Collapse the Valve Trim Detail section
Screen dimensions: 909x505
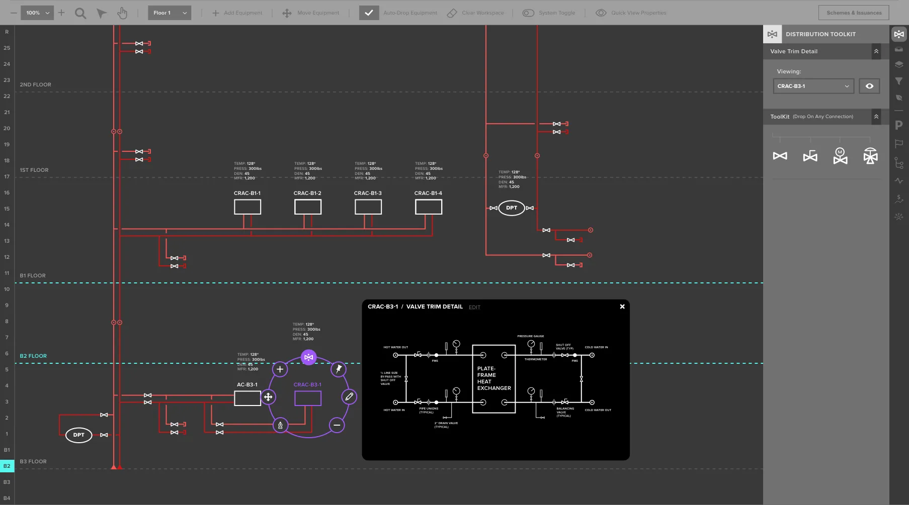876,51
